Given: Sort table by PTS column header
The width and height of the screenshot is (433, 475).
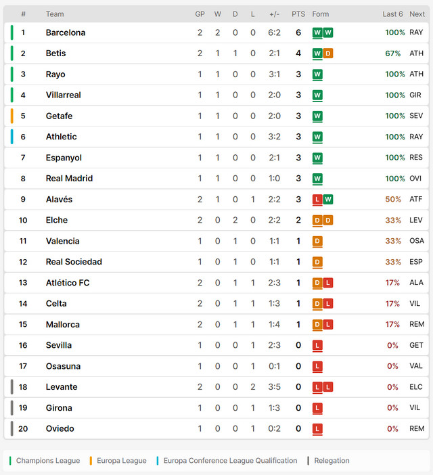Looking at the screenshot, I should click(x=298, y=14).
